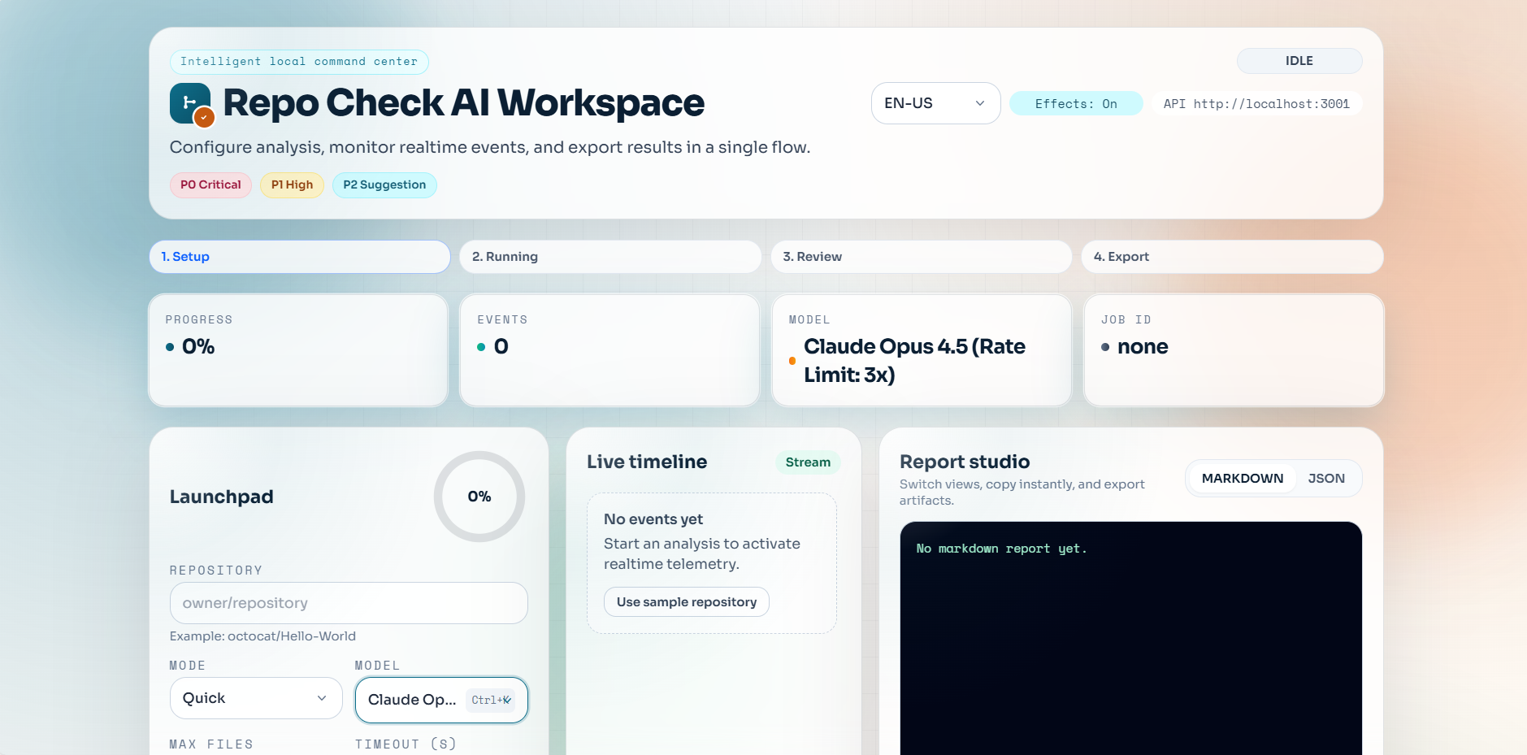Click the gray status dot beside the Job ID
The image size is (1527, 755).
pyautogui.click(x=1104, y=348)
